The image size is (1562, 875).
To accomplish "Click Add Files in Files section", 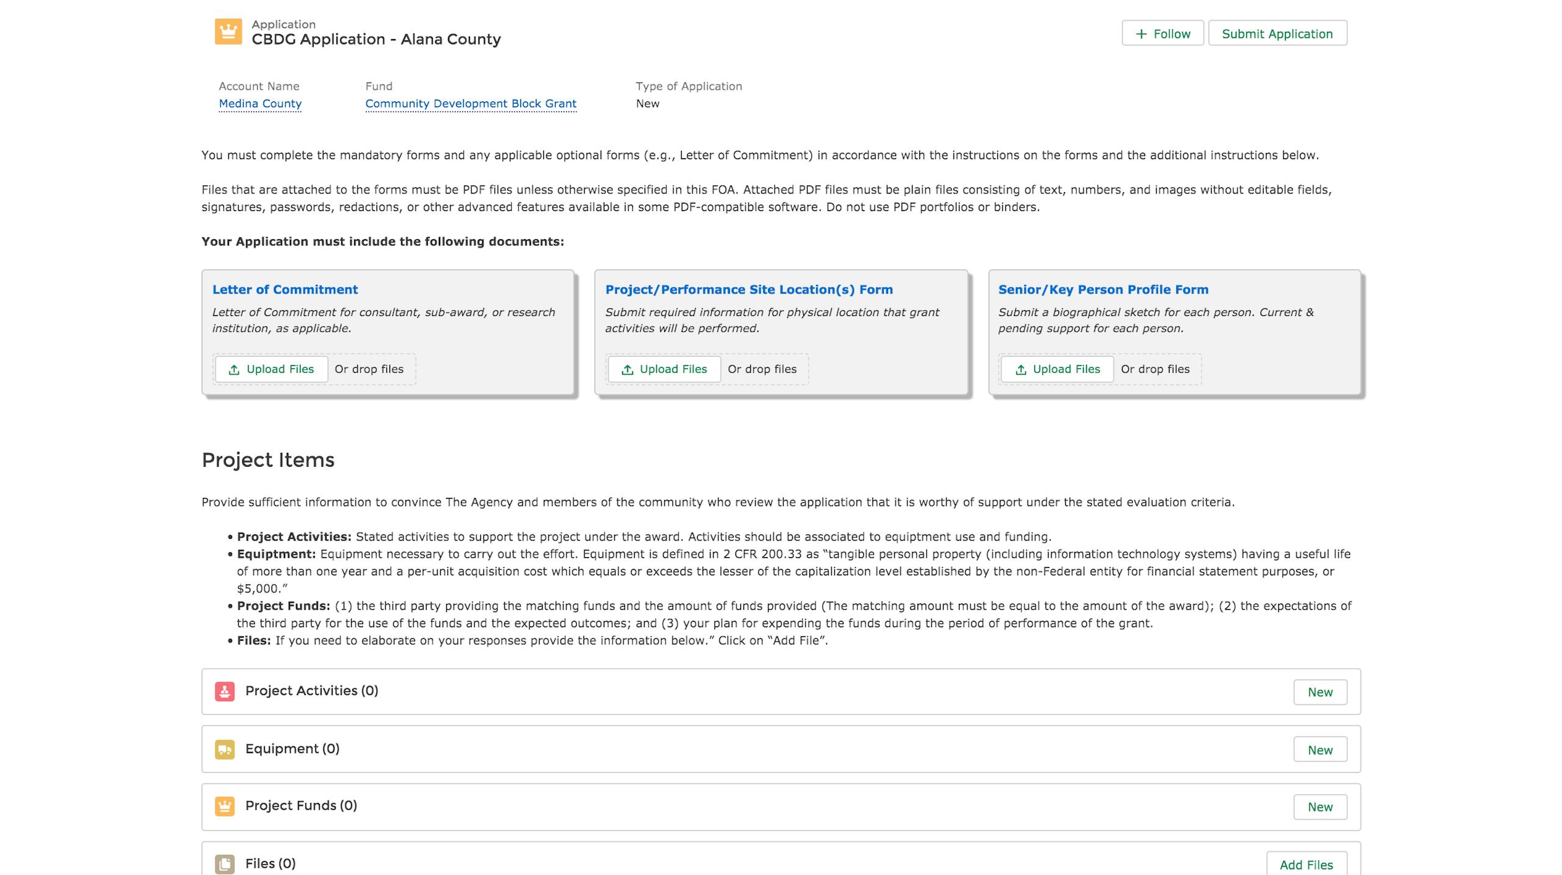I will 1306,865.
